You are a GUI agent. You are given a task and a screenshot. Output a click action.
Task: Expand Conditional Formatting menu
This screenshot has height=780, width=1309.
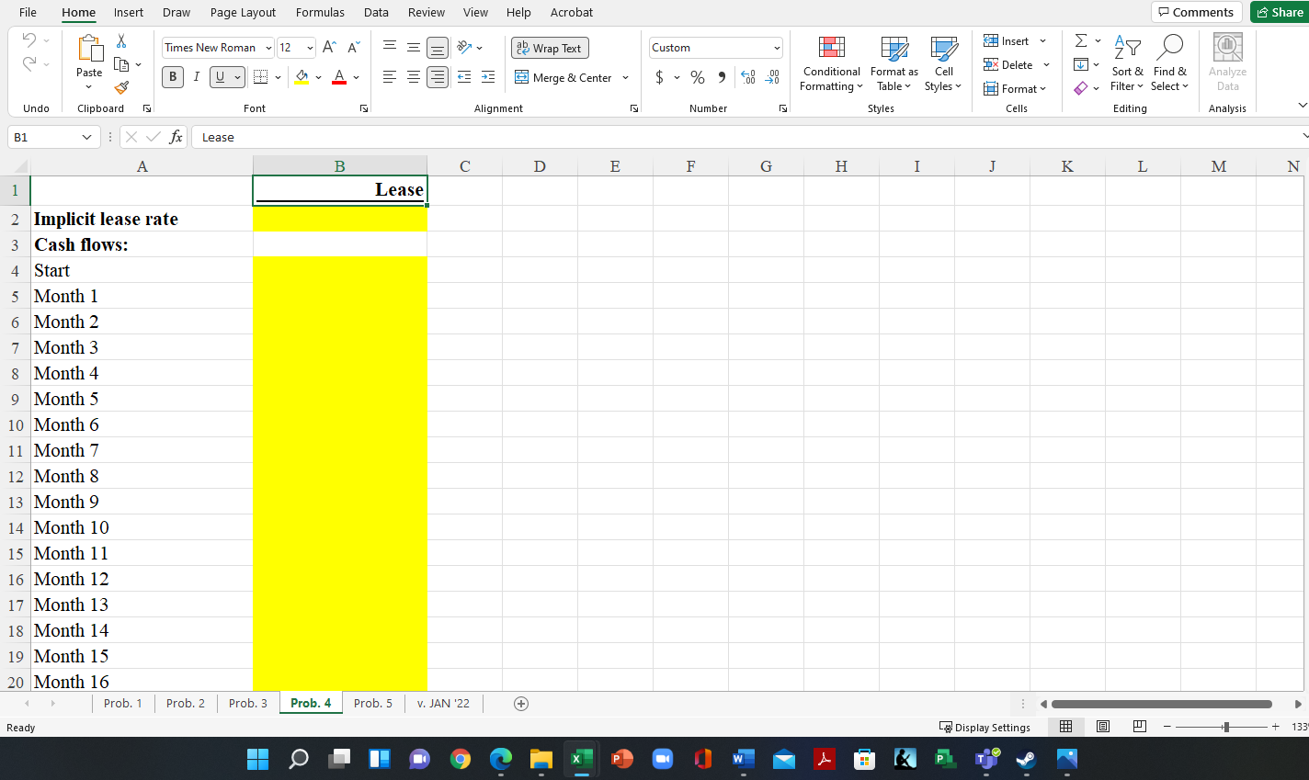coord(831,64)
